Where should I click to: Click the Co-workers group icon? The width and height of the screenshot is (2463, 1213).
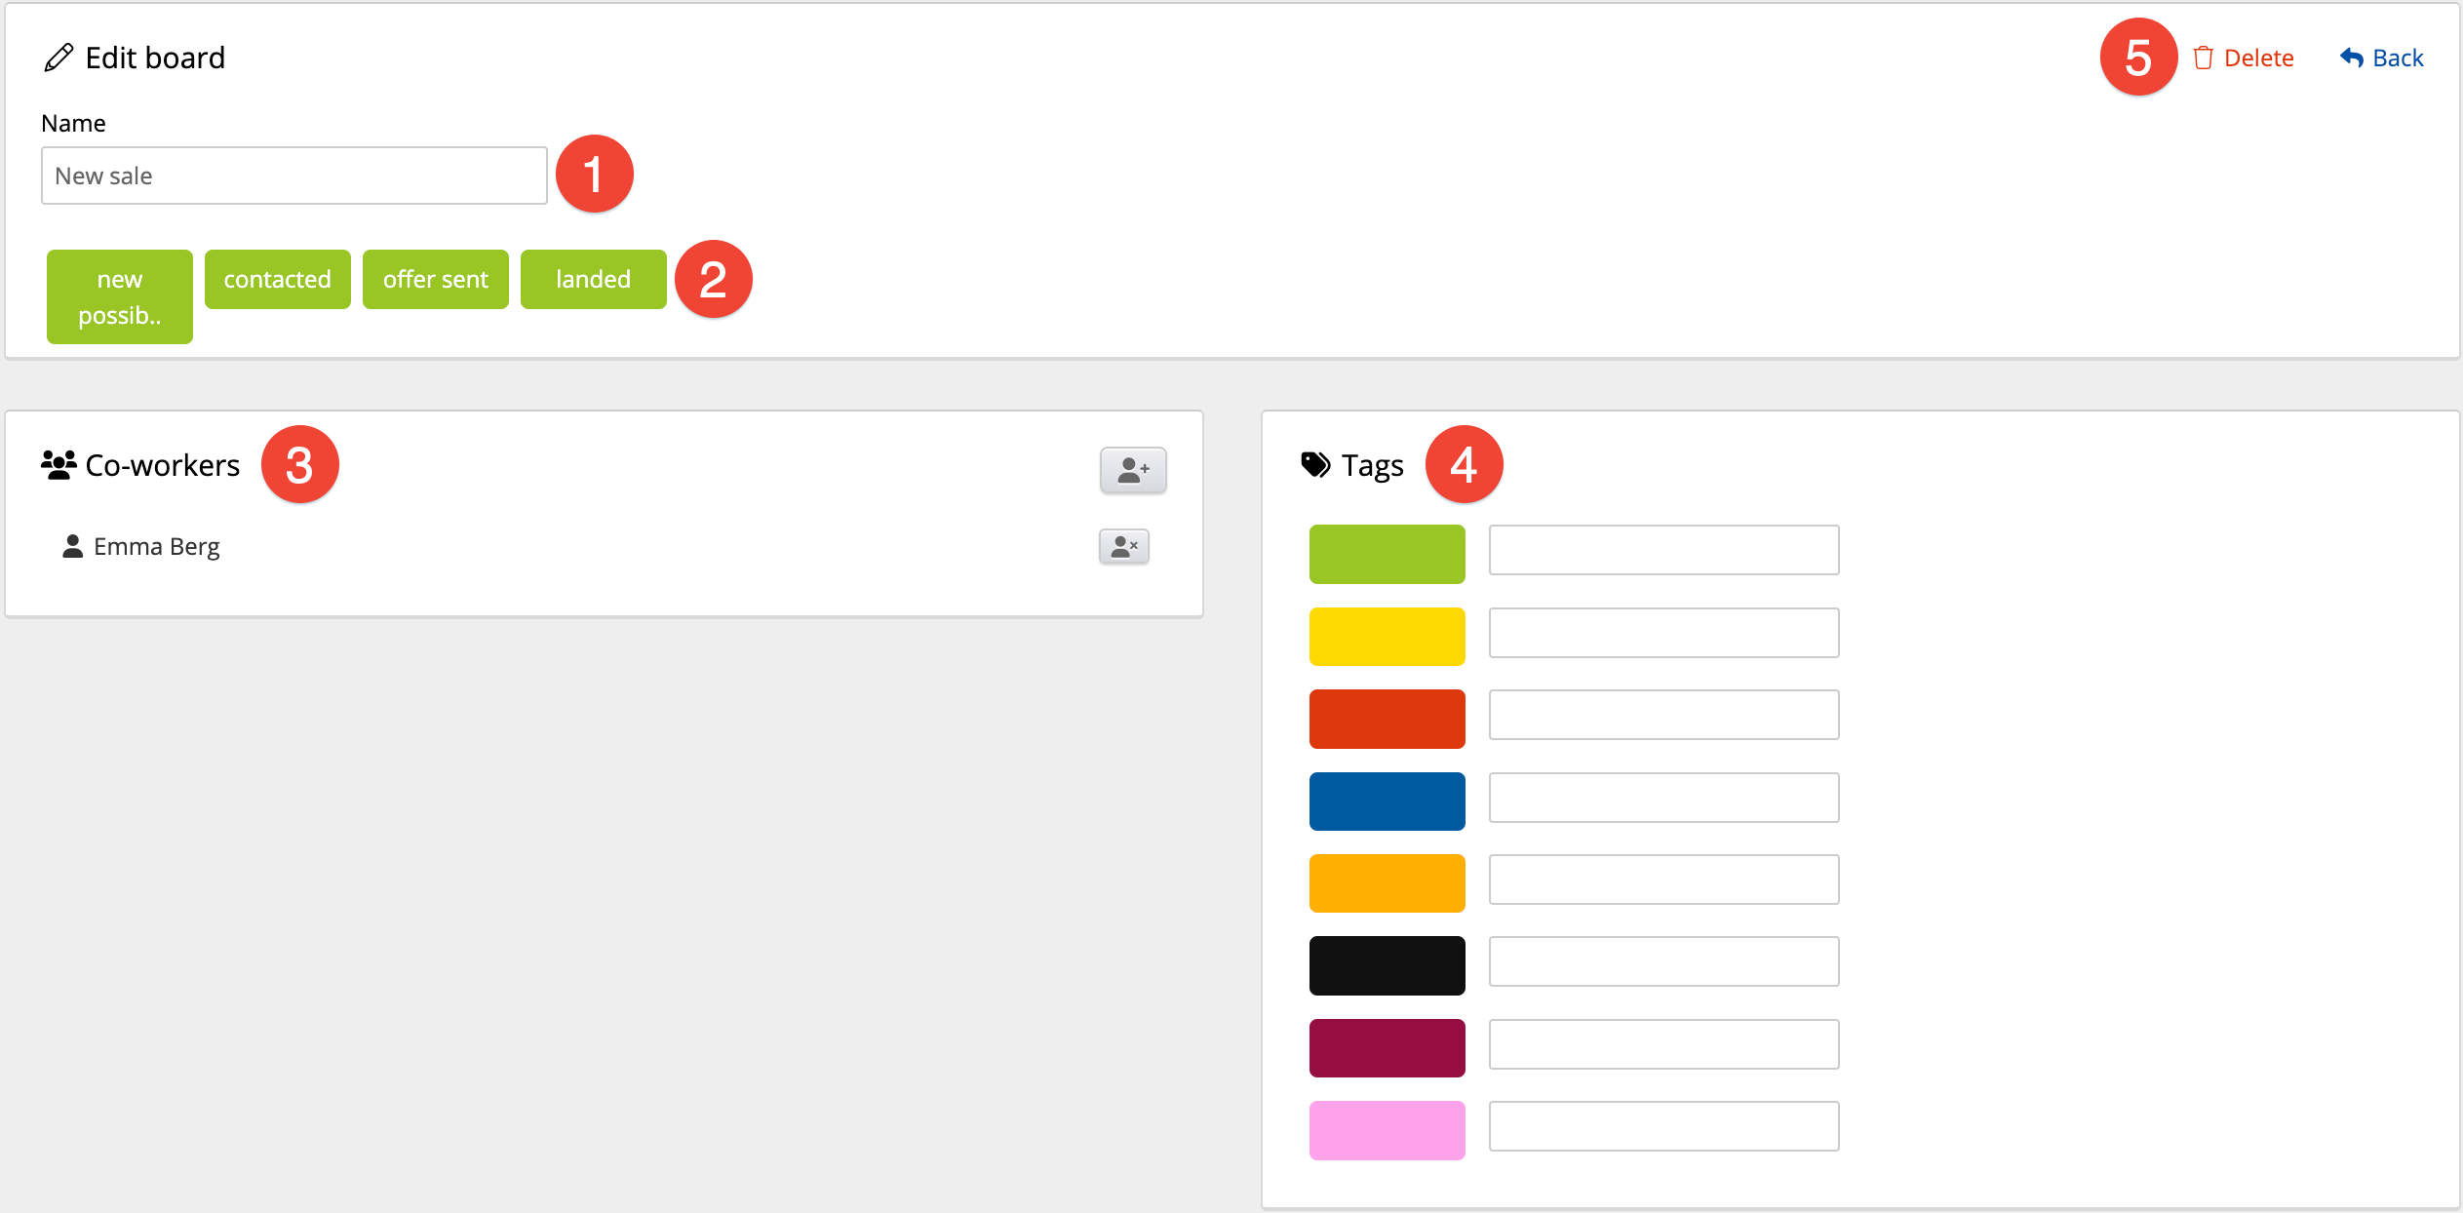click(x=59, y=465)
